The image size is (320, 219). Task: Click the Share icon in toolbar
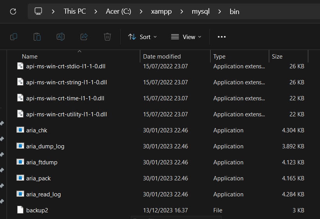pyautogui.click(x=84, y=37)
